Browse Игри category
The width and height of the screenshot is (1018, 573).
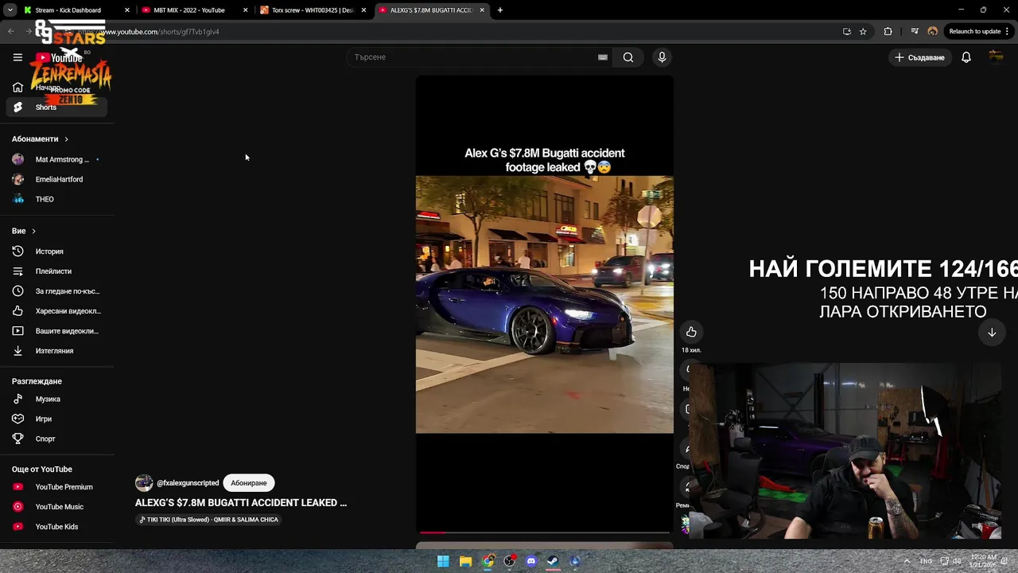click(56, 419)
